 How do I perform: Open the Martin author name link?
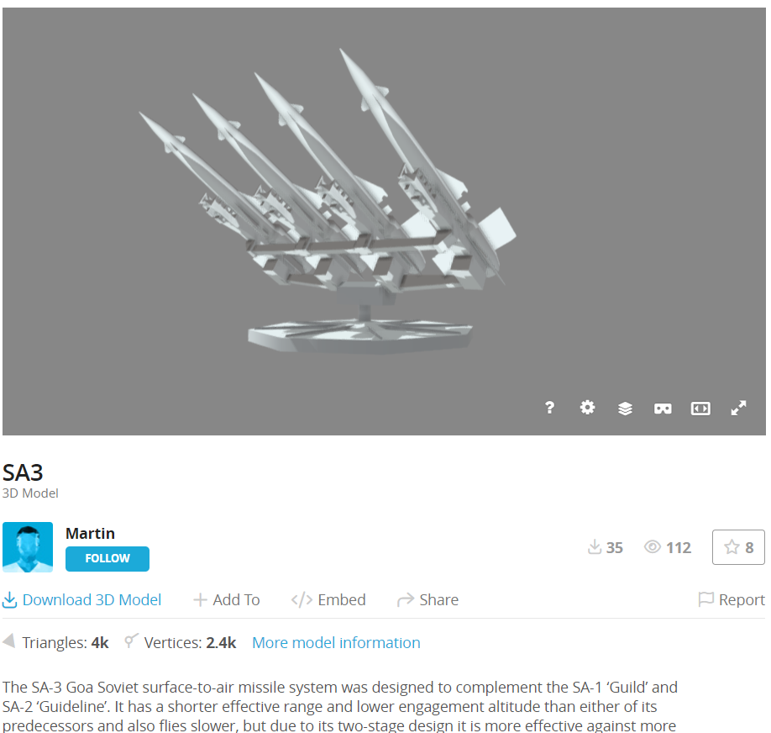click(90, 533)
